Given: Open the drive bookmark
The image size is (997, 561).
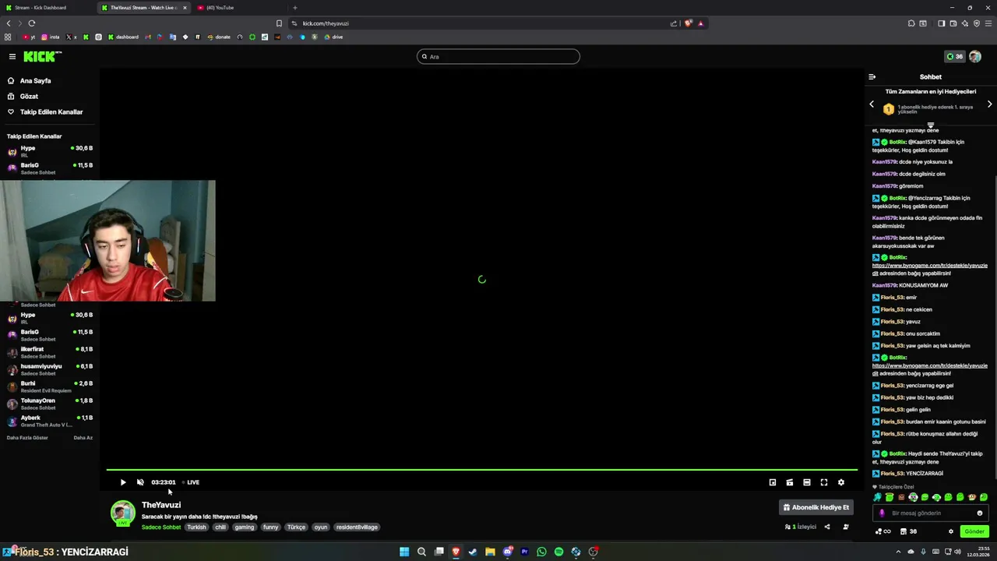Looking at the screenshot, I should pyautogui.click(x=333, y=37).
